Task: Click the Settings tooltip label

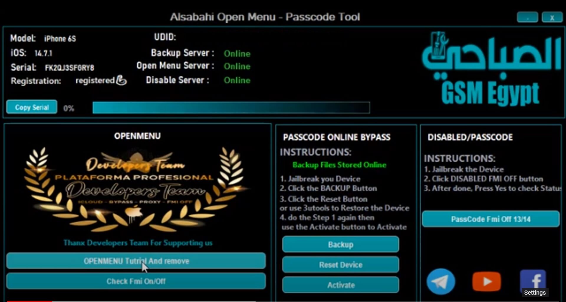Action: point(535,293)
